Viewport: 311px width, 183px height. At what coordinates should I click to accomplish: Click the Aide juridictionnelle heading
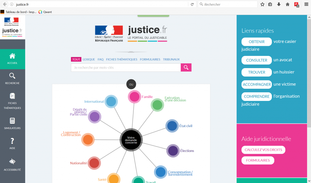[x=266, y=139]
